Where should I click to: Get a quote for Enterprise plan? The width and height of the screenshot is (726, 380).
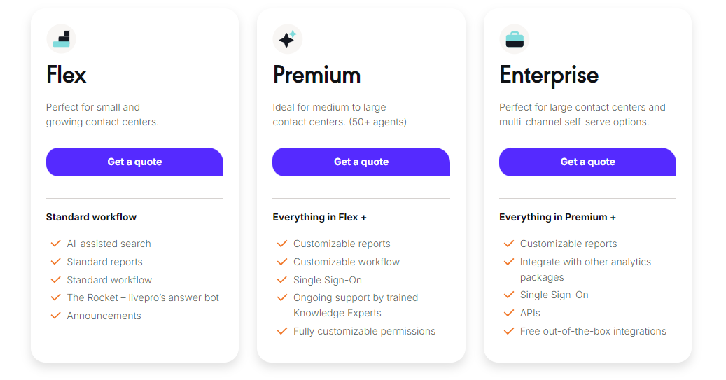coord(587,162)
